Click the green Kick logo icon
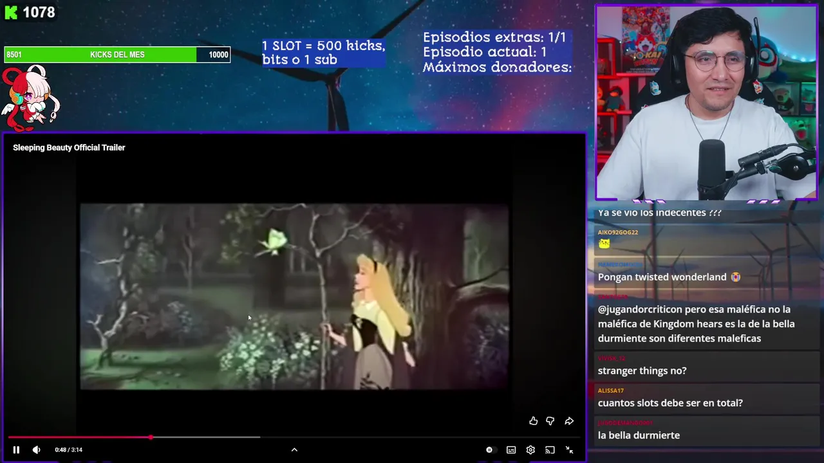The height and width of the screenshot is (463, 824). tap(10, 13)
